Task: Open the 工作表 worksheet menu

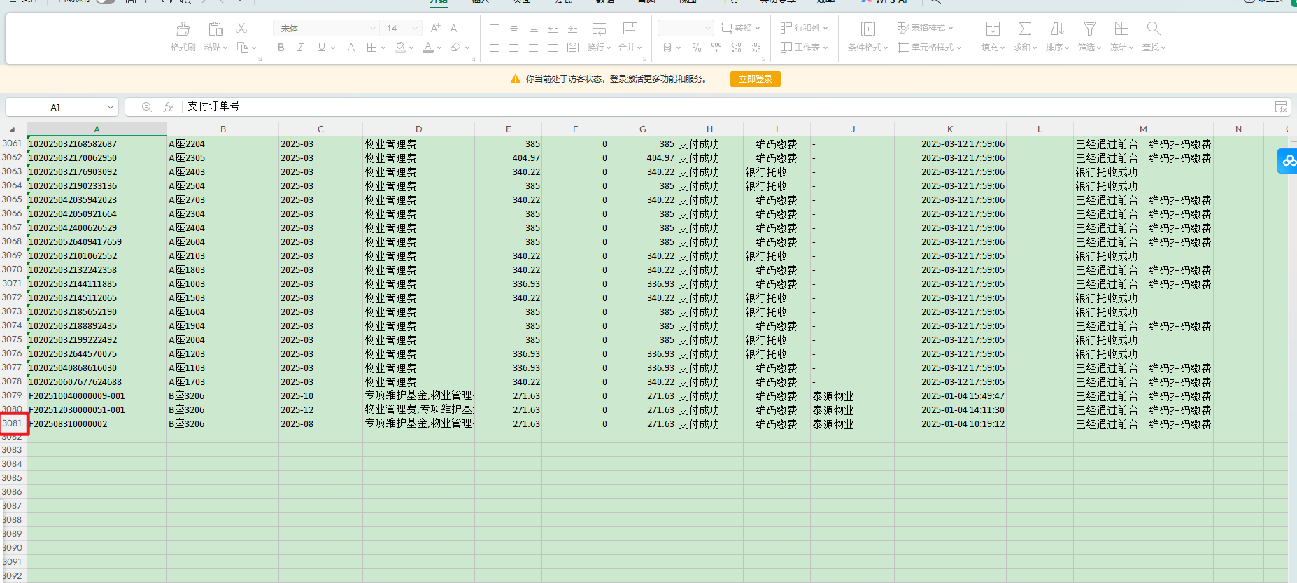Action: point(805,48)
